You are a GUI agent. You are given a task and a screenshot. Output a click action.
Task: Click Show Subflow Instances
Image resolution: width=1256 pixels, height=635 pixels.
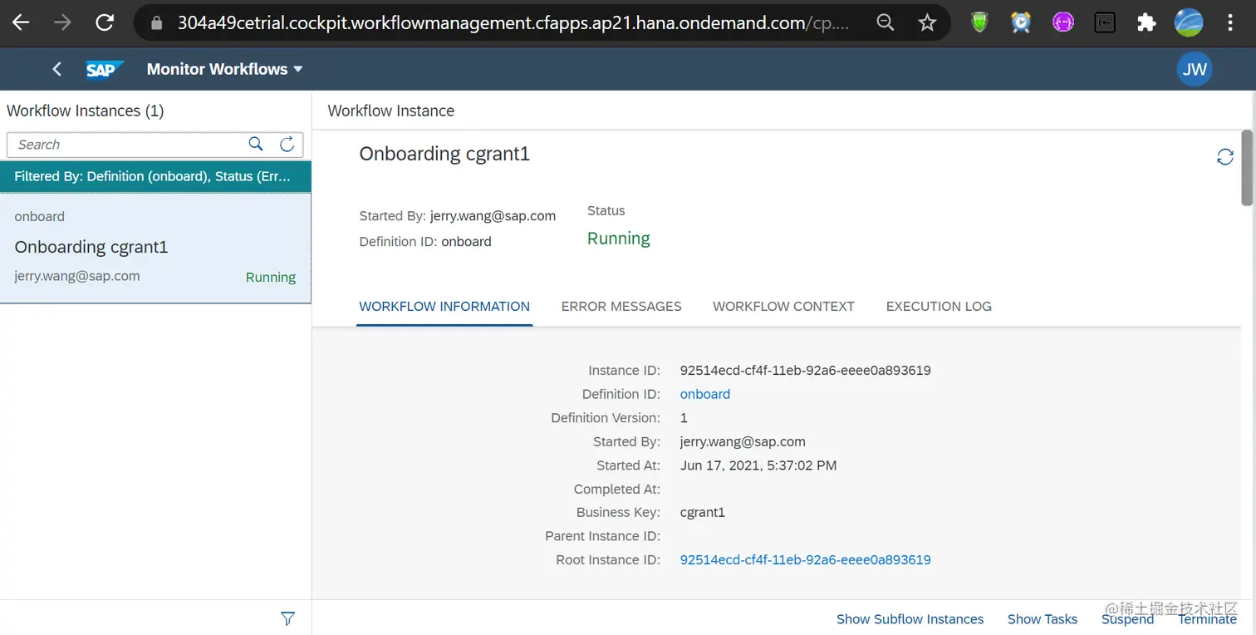(910, 618)
